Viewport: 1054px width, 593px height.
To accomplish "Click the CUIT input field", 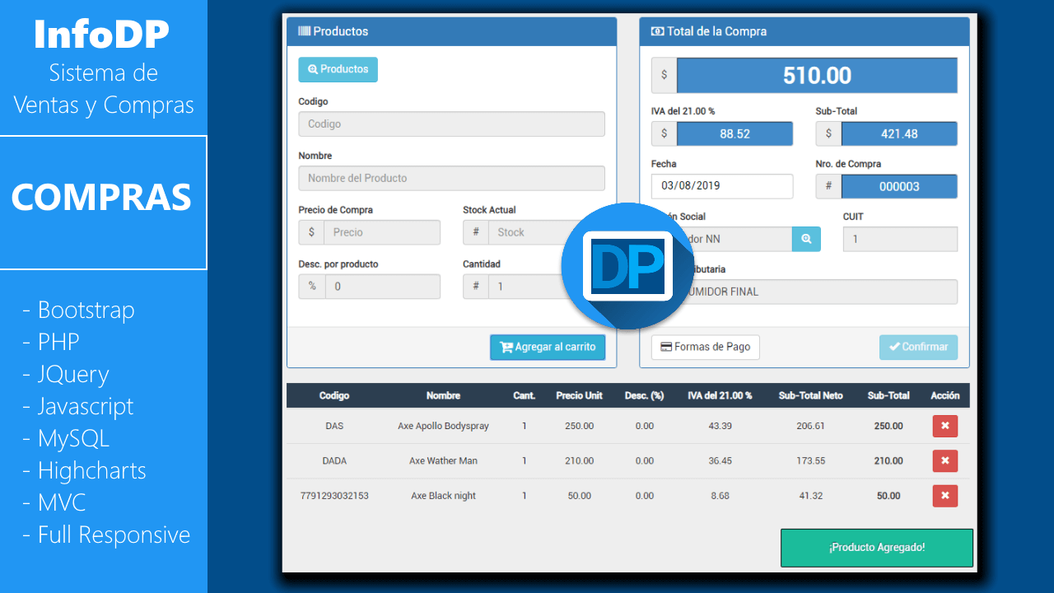I will click(x=899, y=240).
